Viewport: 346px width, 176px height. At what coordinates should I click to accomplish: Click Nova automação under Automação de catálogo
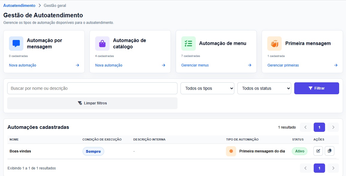click(x=109, y=65)
